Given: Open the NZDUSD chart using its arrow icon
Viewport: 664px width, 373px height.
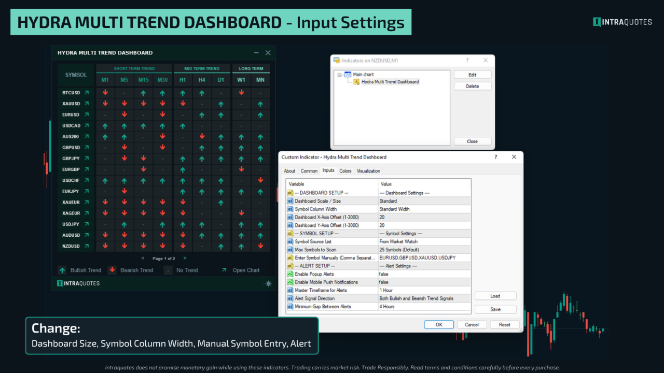Looking at the screenshot, I should click(x=87, y=246).
